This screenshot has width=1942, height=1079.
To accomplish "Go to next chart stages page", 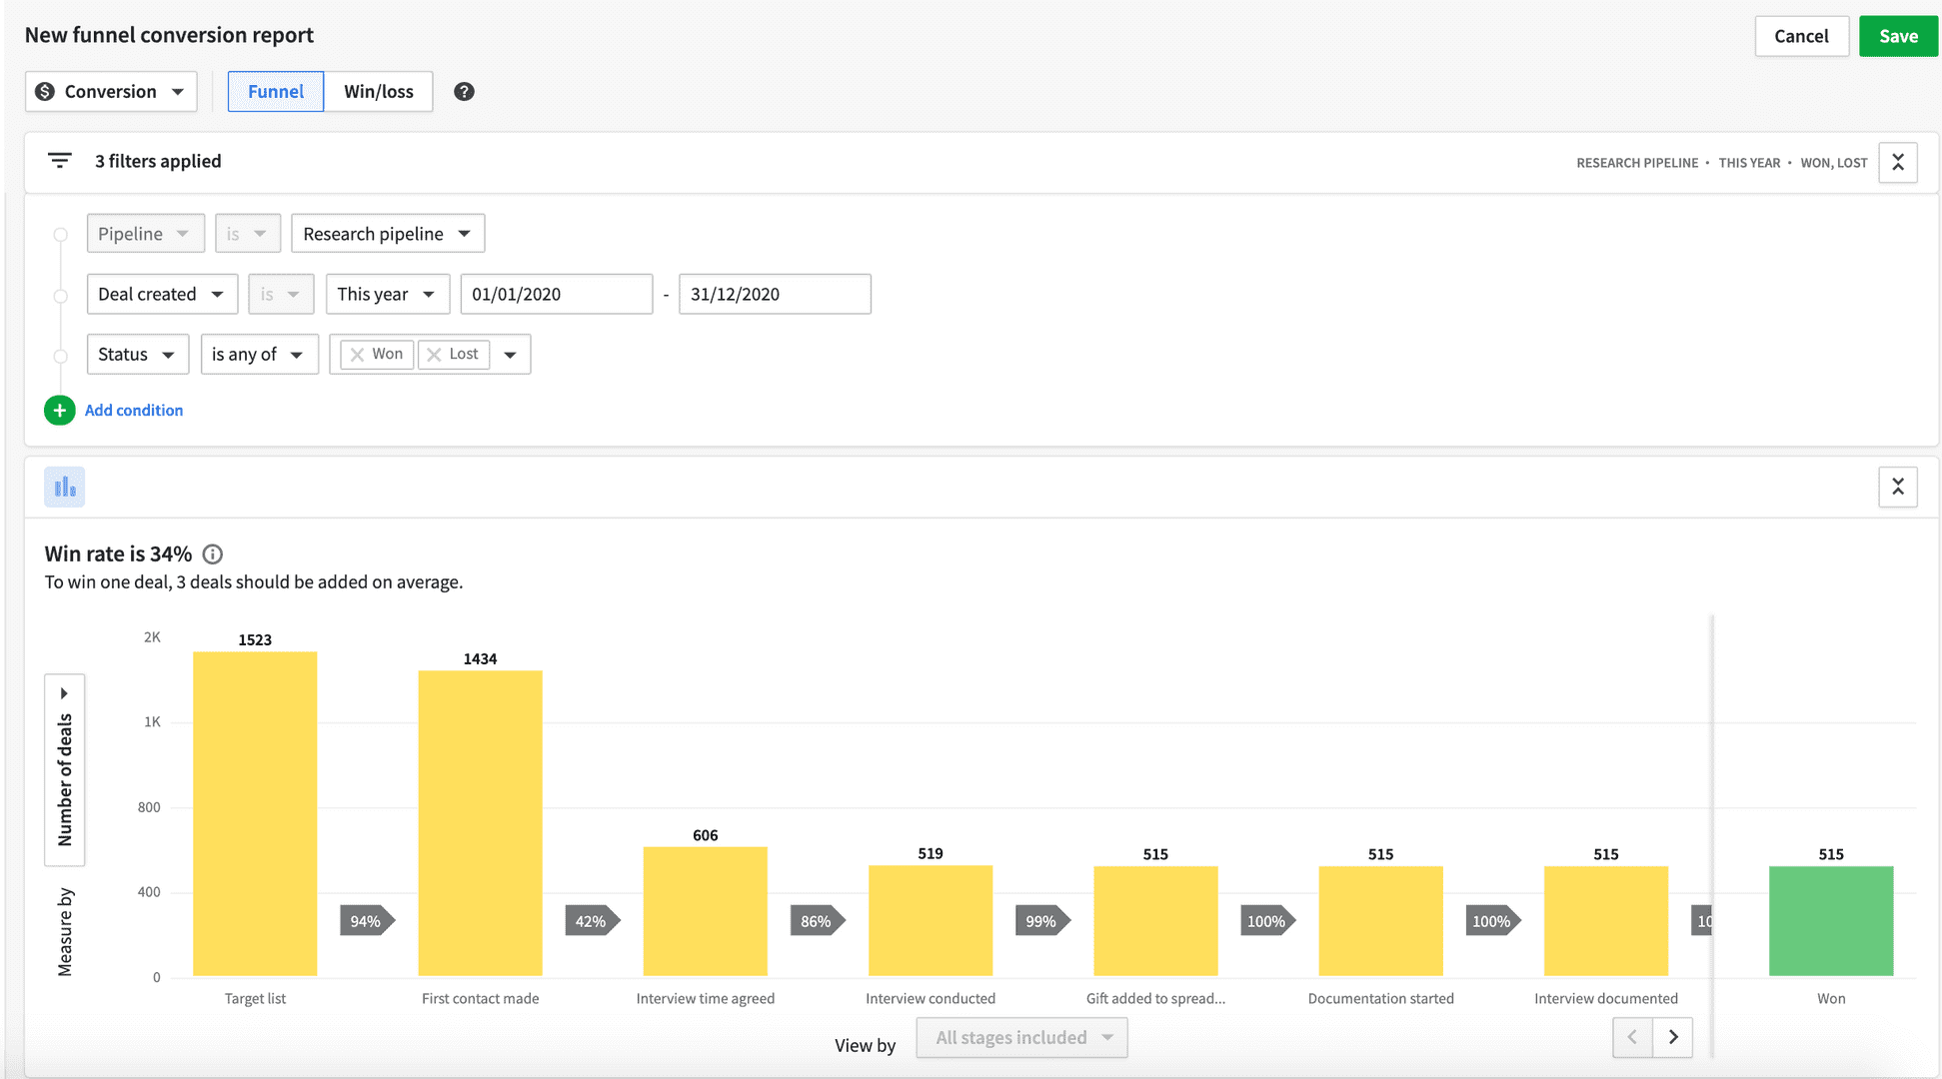I will click(x=1672, y=1037).
